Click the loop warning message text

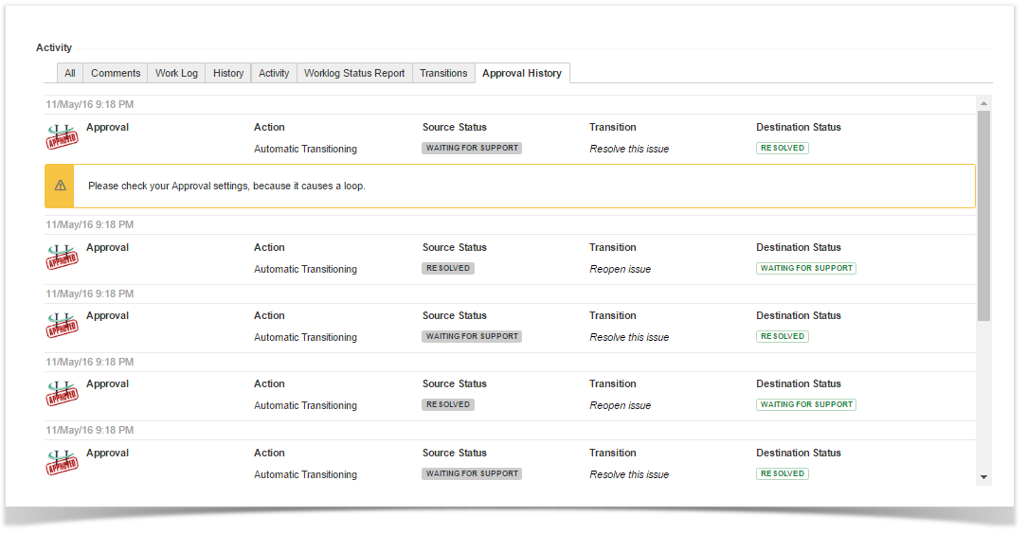[226, 187]
